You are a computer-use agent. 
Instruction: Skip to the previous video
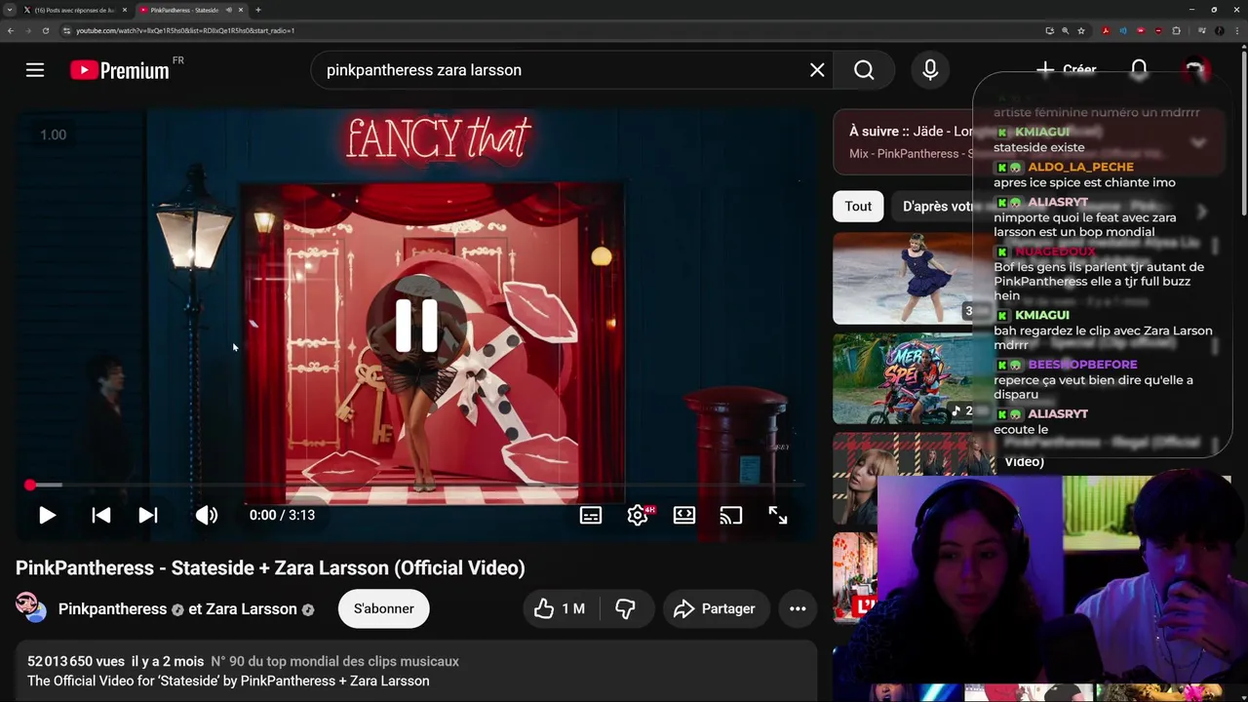point(100,515)
